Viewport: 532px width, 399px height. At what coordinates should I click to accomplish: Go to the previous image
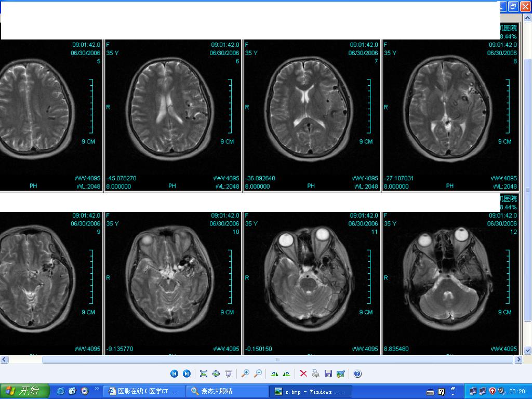tap(174, 374)
